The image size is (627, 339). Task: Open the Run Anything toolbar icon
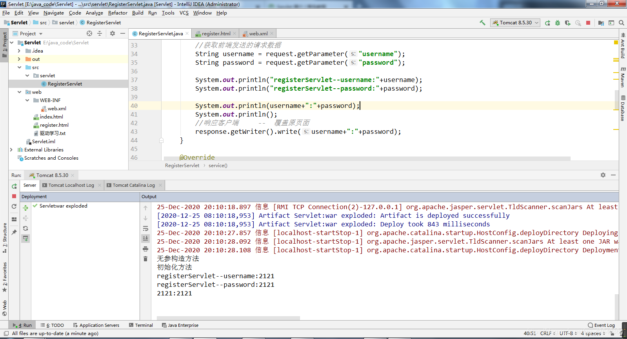[611, 23]
